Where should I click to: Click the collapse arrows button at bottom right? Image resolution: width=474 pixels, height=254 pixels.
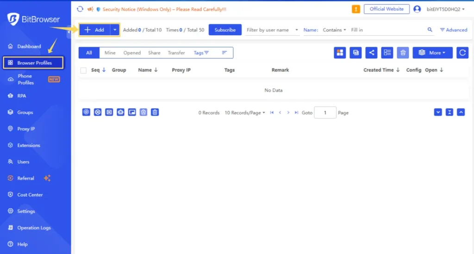449,112
